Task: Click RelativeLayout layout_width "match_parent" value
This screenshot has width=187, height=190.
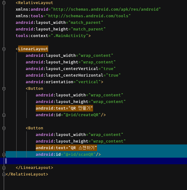Action: point(86,23)
